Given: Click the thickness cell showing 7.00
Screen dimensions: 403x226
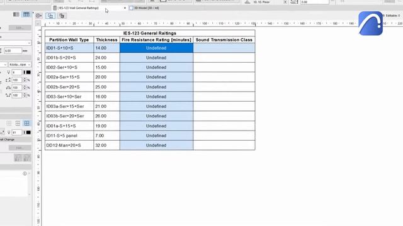Looking at the screenshot, I should [106, 136].
